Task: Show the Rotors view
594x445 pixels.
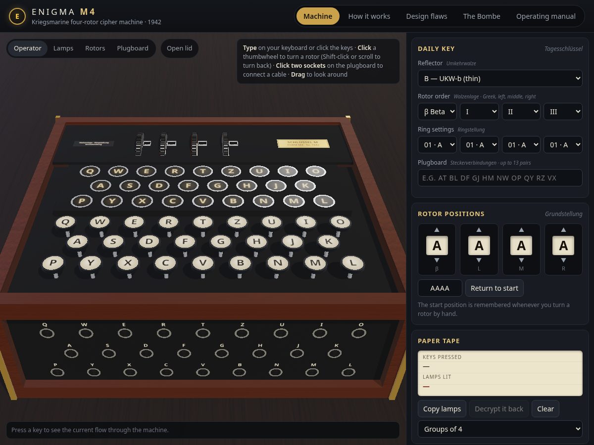Action: coord(95,48)
